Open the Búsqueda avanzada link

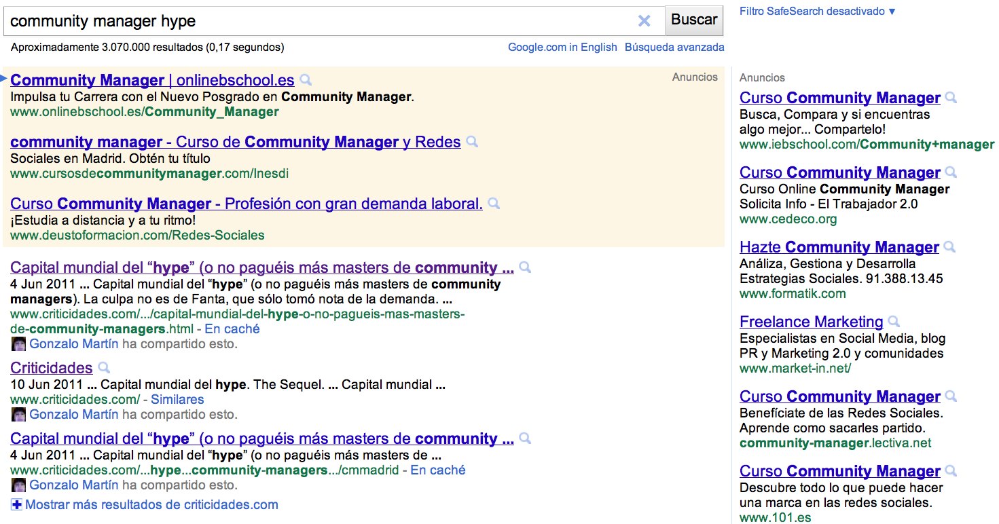674,48
